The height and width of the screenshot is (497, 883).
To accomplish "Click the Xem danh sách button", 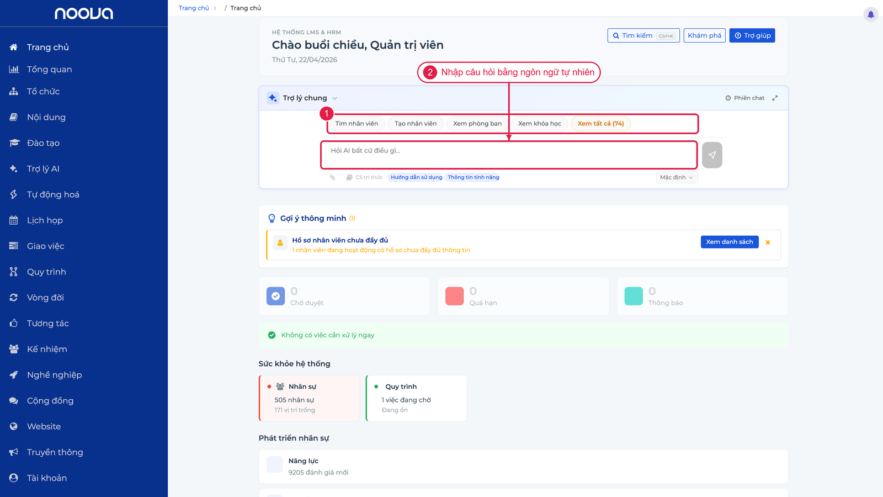I will tap(730, 242).
